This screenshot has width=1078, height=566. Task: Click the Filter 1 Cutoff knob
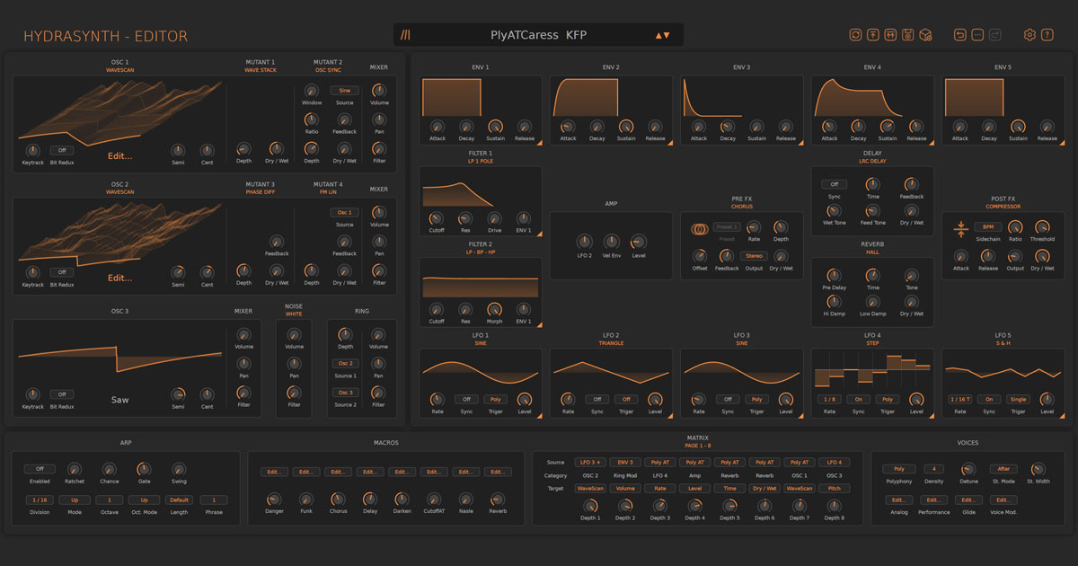click(x=437, y=218)
